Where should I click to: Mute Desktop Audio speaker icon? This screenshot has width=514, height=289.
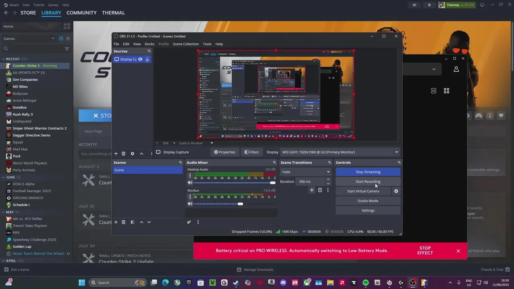pos(190,183)
